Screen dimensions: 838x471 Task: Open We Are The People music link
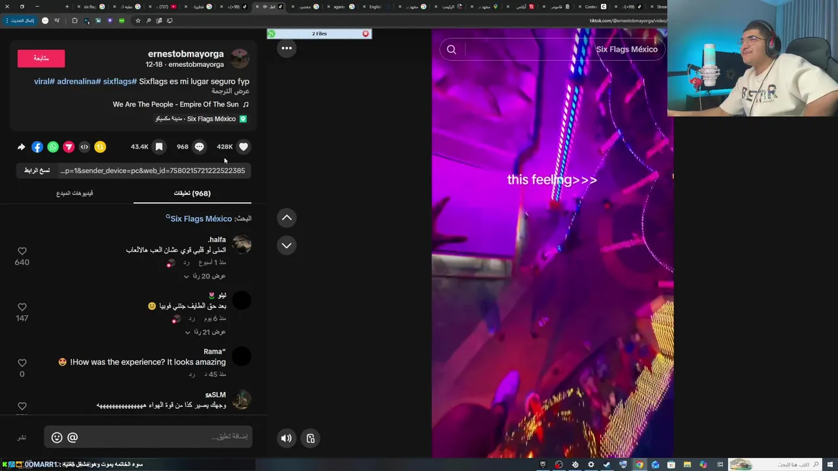click(x=181, y=104)
